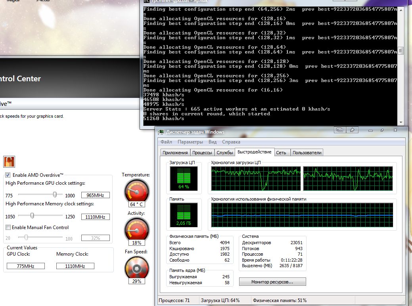
Task: Minimize the Task Manager window
Action: click(x=370, y=130)
